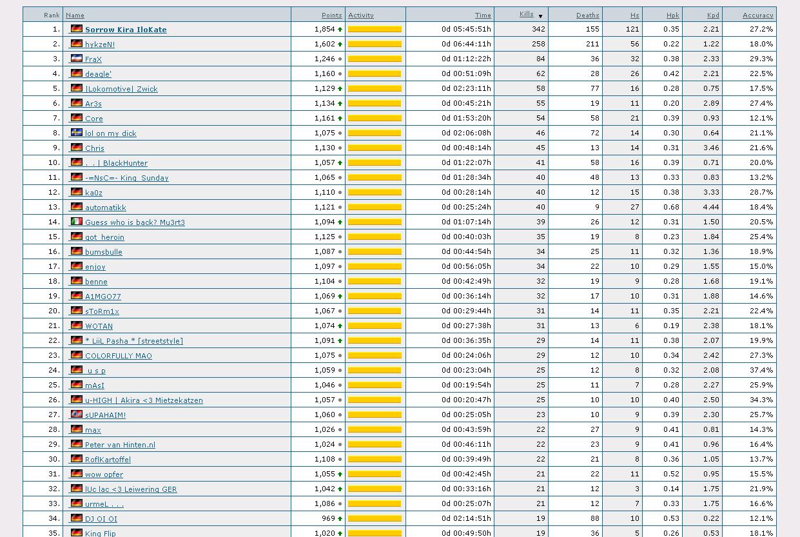The image size is (800, 537).
Task: Click the green up arrow in the Ar3s row
Action: tap(340, 104)
